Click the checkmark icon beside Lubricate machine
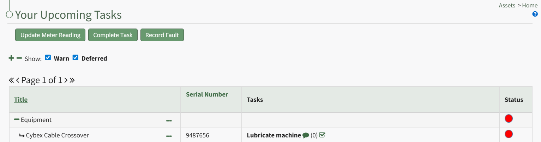This screenshot has height=142, width=541. (x=322, y=135)
